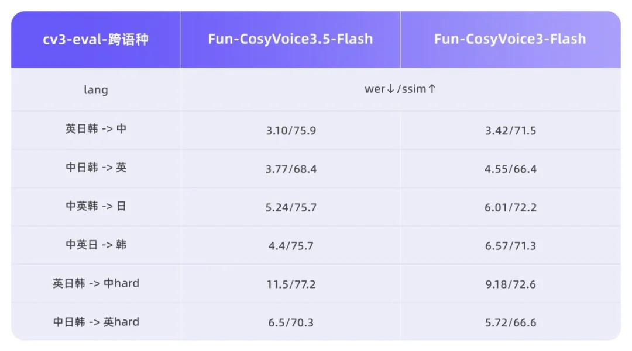Image resolution: width=632 pixels, height=351 pixels.
Task: Click the lang row label
Action: (x=96, y=90)
